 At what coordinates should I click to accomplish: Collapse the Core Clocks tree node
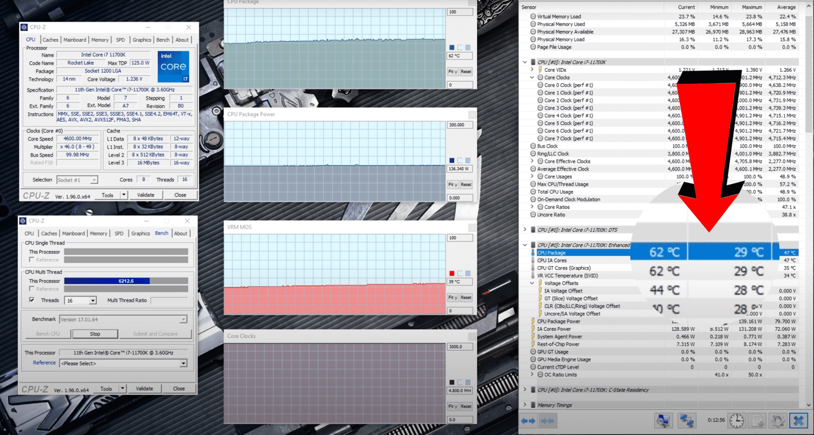point(532,78)
